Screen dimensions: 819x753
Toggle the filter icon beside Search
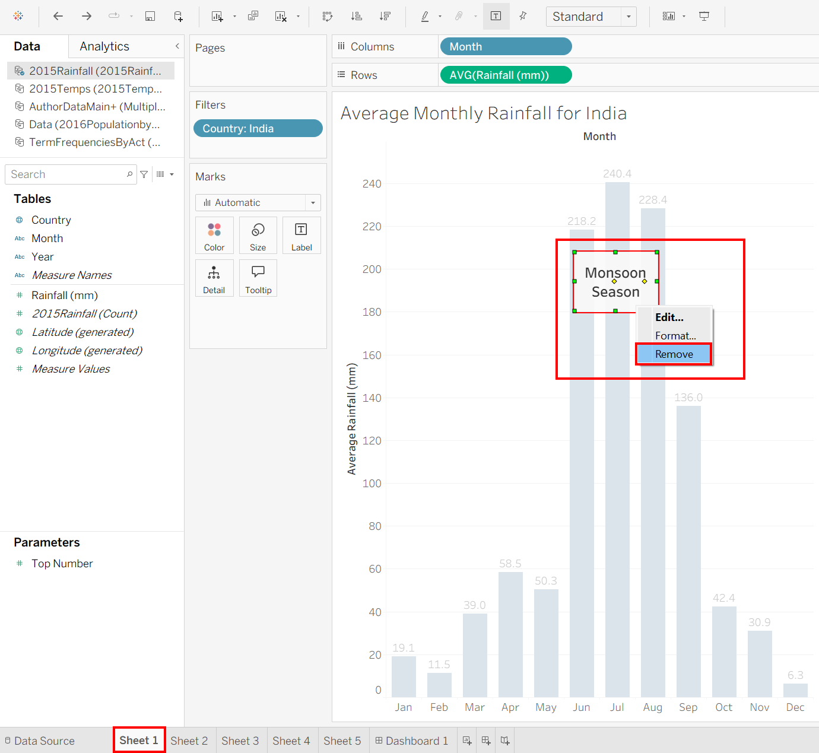point(144,174)
